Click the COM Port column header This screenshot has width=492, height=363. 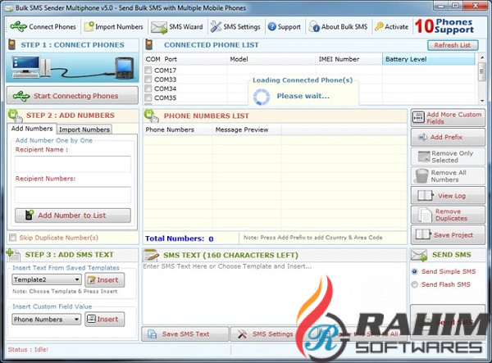[185, 59]
